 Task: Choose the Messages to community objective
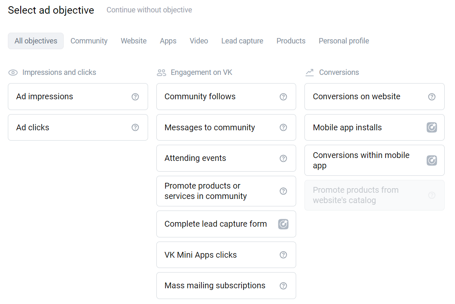click(226, 127)
